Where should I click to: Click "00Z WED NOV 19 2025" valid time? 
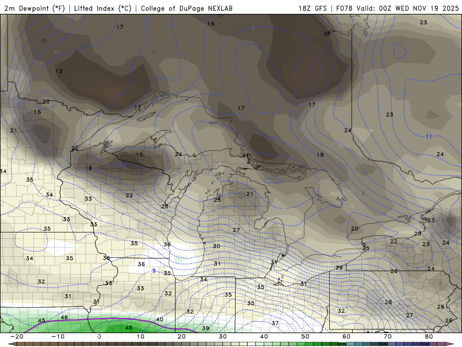pyautogui.click(x=419, y=8)
